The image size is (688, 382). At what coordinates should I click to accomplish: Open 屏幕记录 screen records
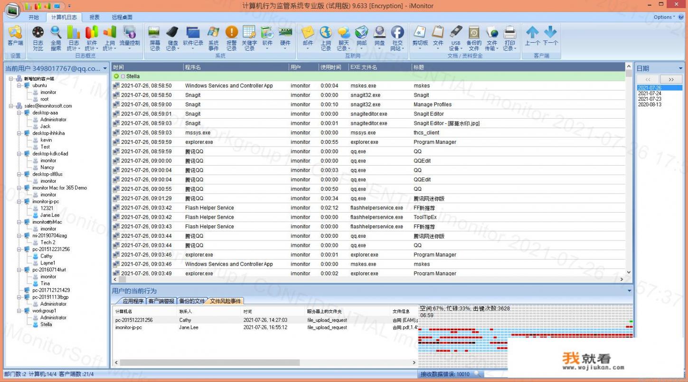pos(155,37)
